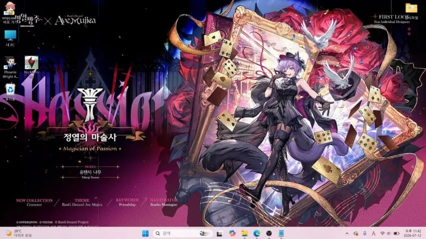The width and height of the screenshot is (426, 239).
Task: Open Task View on the taskbar
Action: 220,233
